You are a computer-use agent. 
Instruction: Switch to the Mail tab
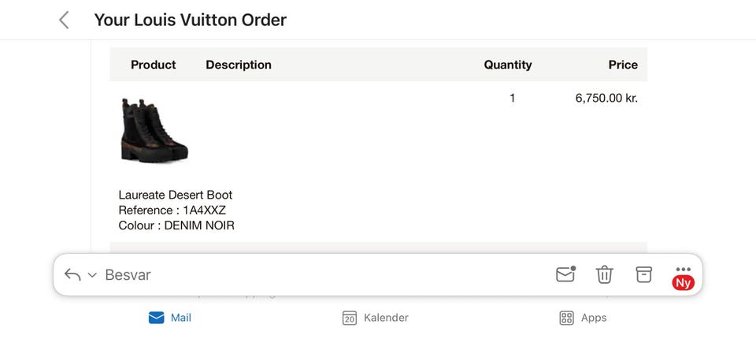pyautogui.click(x=170, y=318)
